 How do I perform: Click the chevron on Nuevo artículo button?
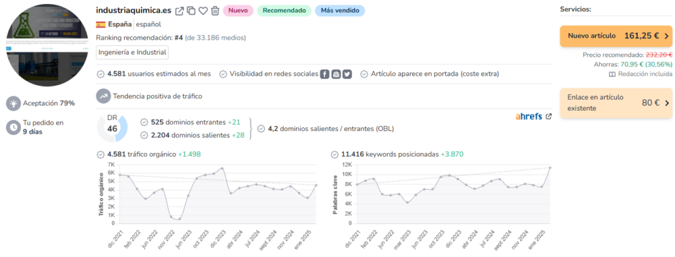pos(666,36)
